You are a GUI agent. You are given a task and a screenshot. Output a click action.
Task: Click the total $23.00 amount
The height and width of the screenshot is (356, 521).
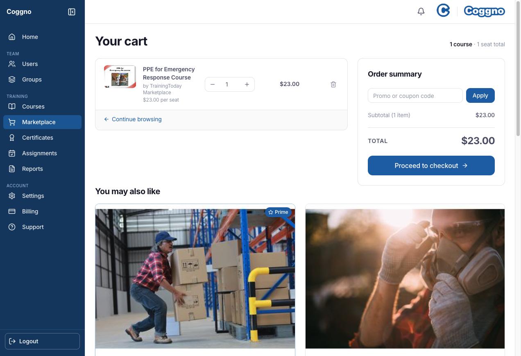point(478,141)
